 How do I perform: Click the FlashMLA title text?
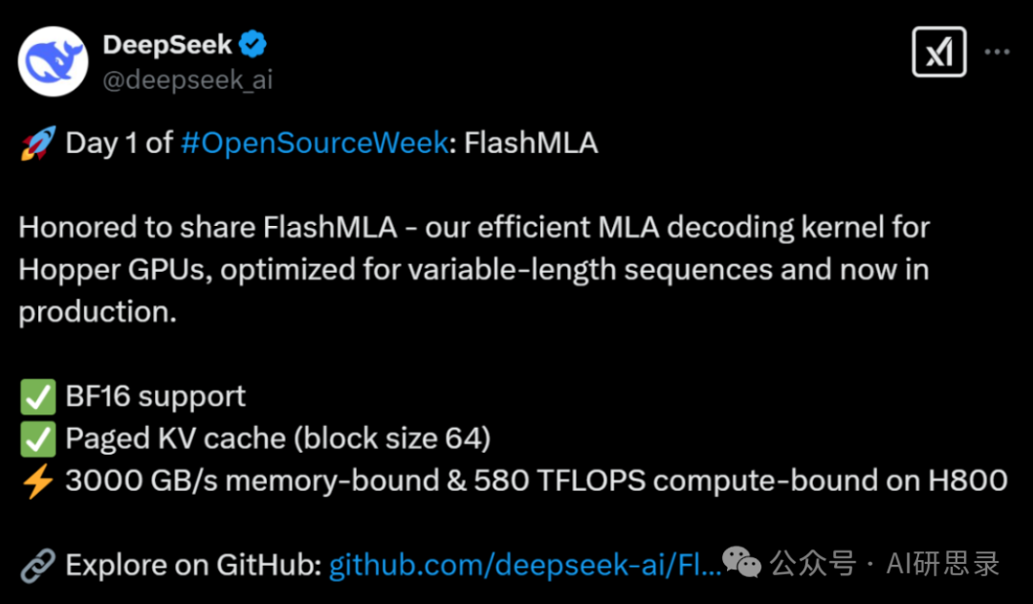click(x=531, y=143)
